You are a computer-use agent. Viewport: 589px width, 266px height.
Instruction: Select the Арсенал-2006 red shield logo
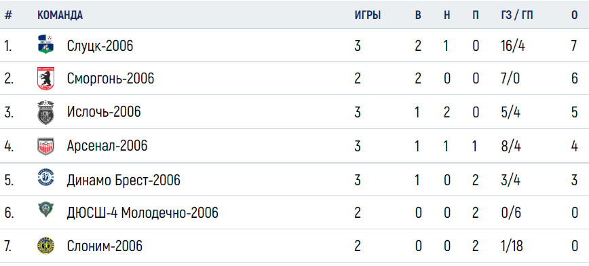coord(45,146)
